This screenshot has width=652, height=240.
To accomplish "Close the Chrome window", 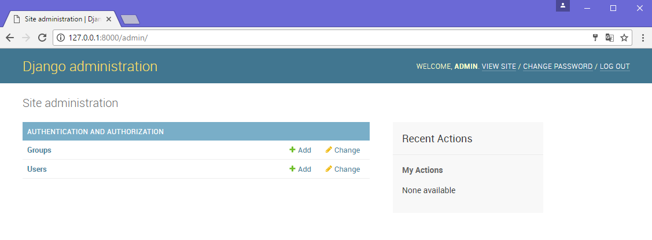I will coord(639,8).
